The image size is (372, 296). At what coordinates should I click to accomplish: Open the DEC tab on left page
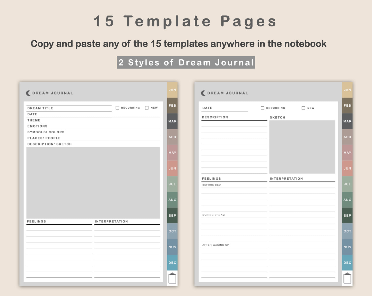pos(172,263)
